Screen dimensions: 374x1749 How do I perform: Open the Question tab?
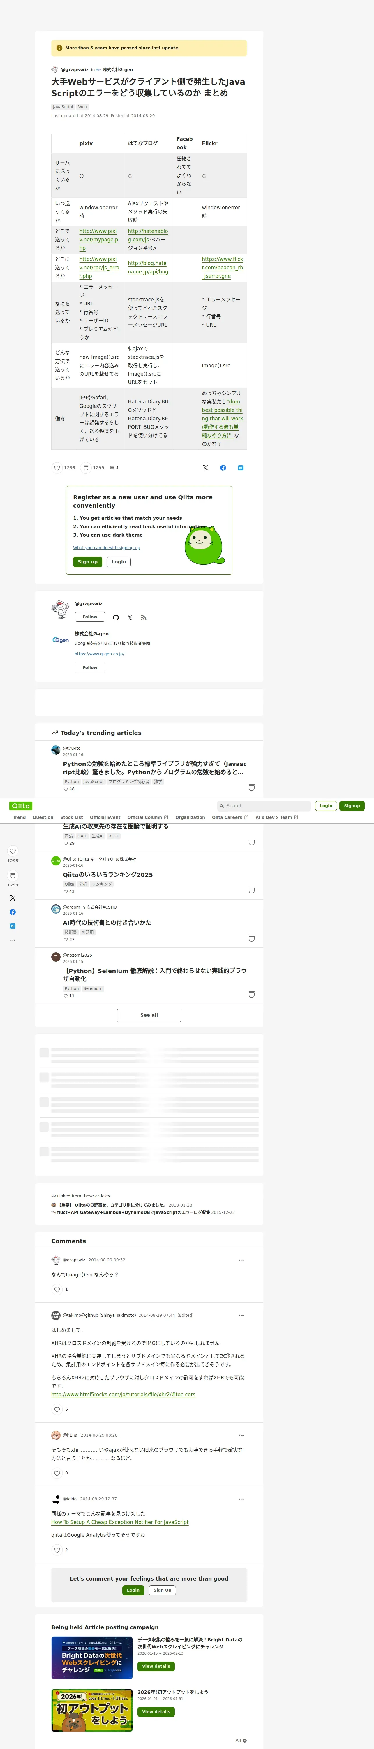coord(43,817)
